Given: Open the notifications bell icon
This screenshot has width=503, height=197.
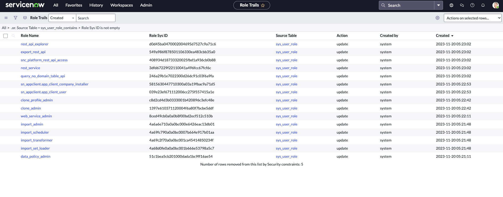Looking at the screenshot, I should [483, 5].
